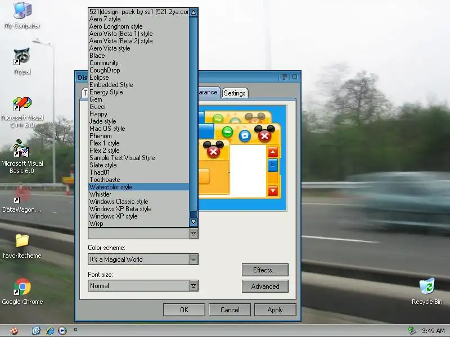Open the DataWagon desktop shortcut
The height and width of the screenshot is (337, 450).
pyautogui.click(x=22, y=199)
